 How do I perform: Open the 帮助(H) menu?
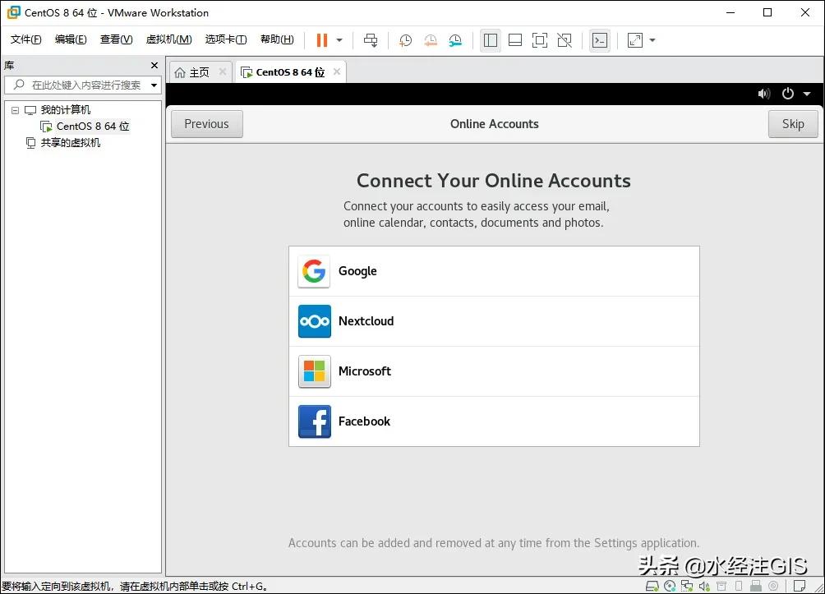[277, 39]
